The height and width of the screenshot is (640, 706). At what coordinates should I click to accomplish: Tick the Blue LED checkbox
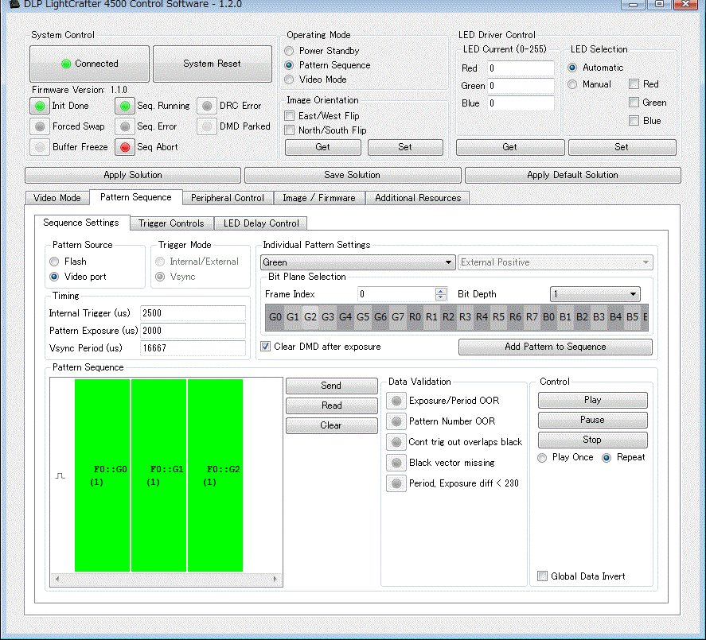coord(634,121)
